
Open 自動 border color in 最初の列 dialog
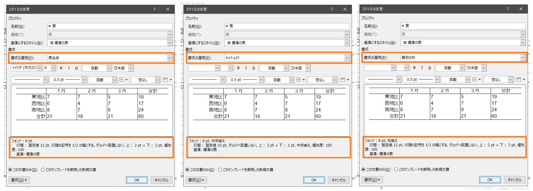click(456, 79)
